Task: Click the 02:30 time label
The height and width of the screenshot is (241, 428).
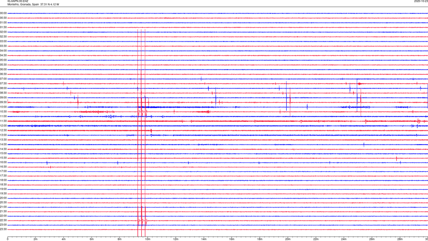Action: (3, 37)
